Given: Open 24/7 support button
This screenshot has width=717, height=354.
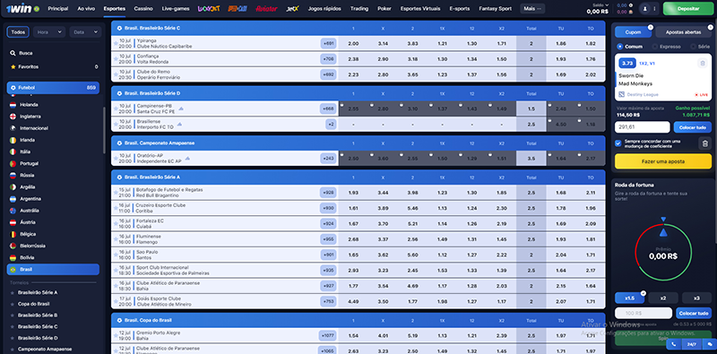Looking at the screenshot, I should point(691,344).
